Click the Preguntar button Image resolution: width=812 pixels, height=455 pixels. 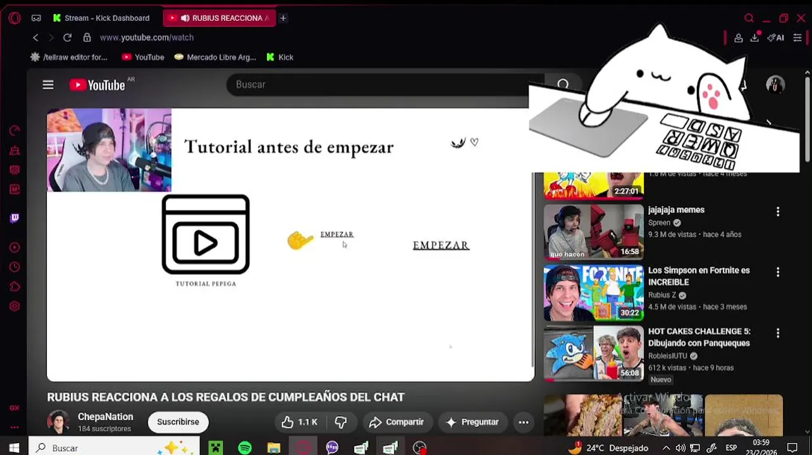coord(472,422)
